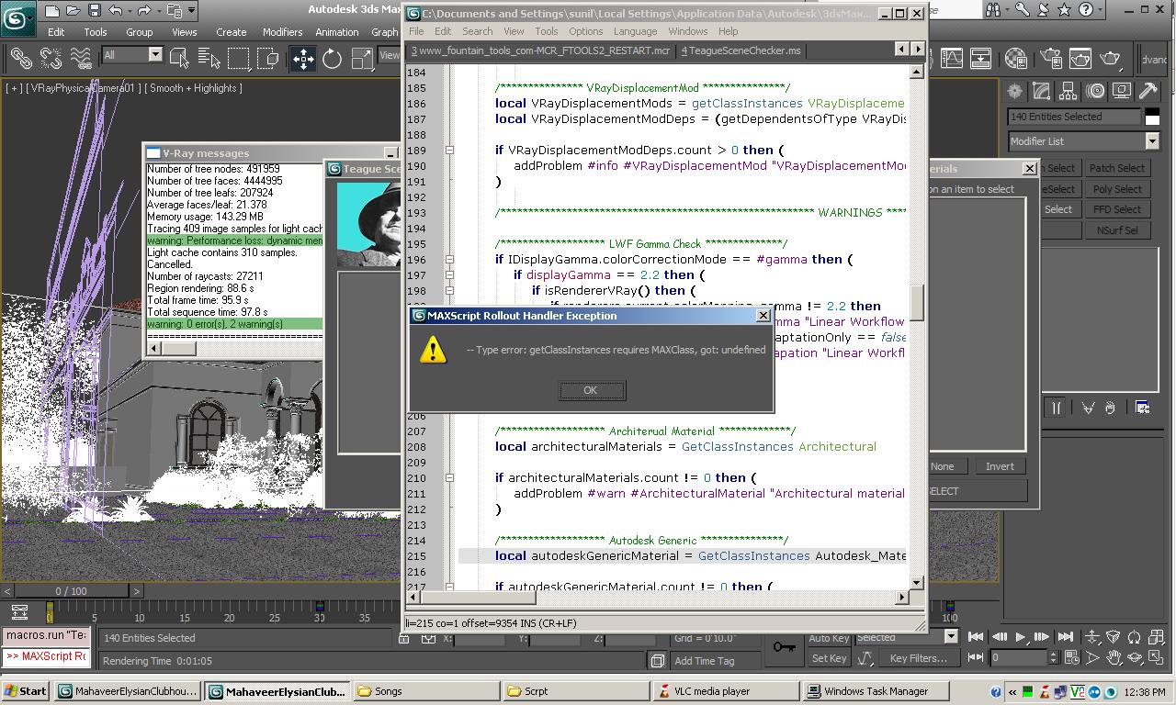The image size is (1176, 705).
Task: Open the Modifier List dropdown
Action: coord(1150,140)
